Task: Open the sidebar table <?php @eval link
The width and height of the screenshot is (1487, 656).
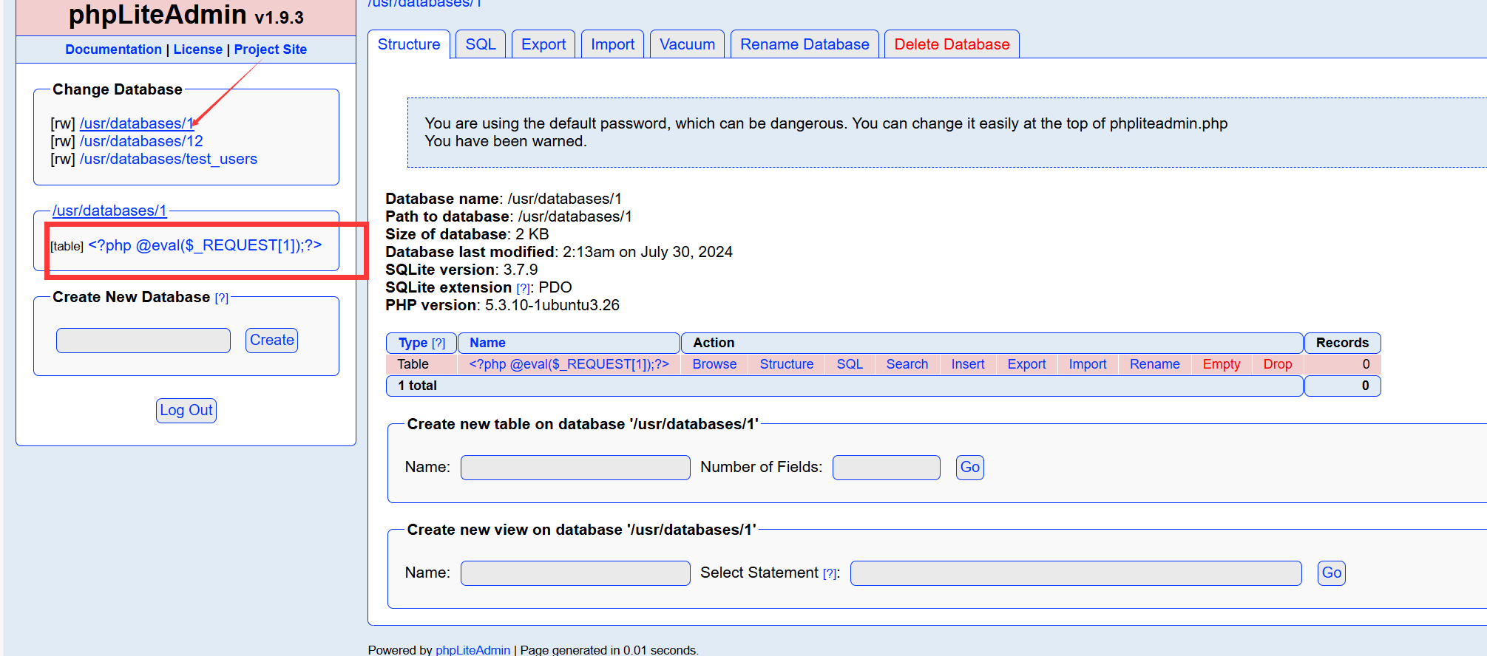Action: (205, 245)
